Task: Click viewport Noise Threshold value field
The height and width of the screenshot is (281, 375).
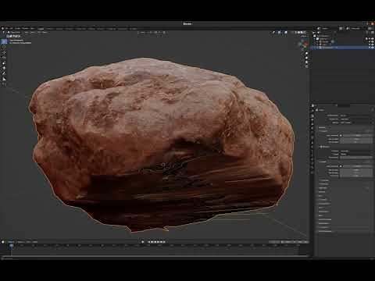Action: point(358,136)
